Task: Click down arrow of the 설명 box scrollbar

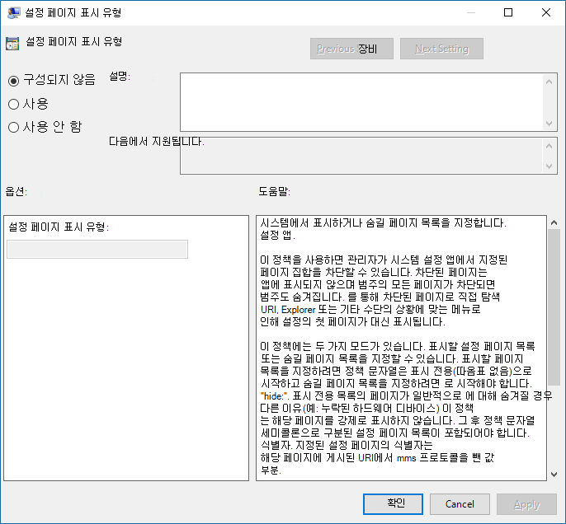Action: 549,124
